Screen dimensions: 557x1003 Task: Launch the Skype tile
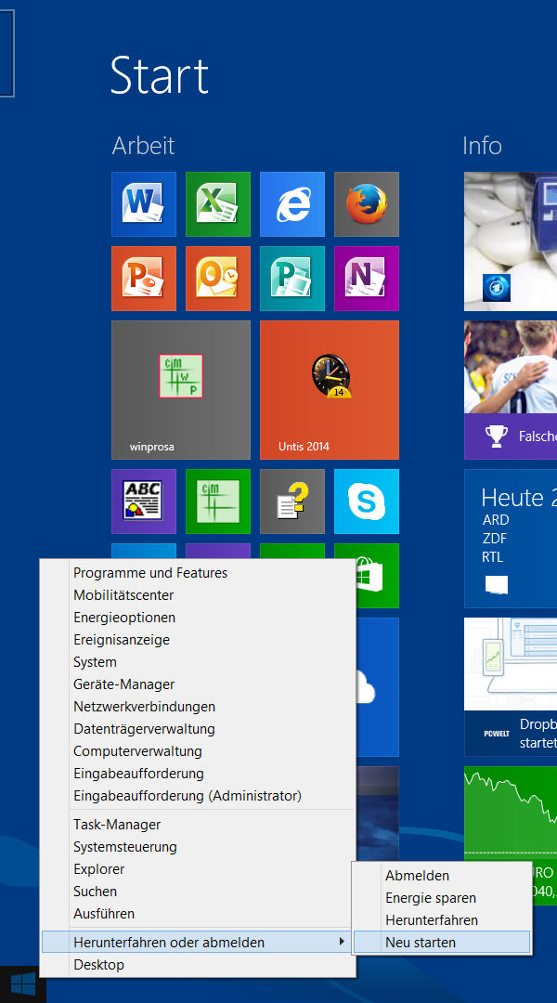coord(367,501)
